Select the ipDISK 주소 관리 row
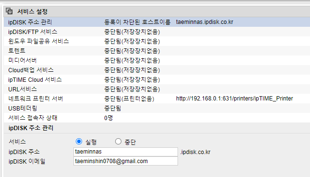 pyautogui.click(x=157, y=22)
